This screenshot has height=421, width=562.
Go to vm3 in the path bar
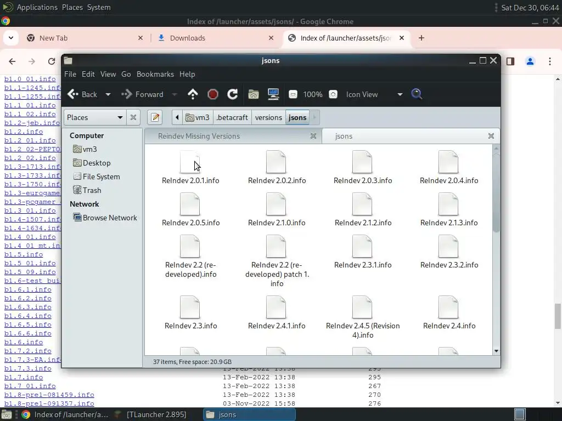coord(198,117)
